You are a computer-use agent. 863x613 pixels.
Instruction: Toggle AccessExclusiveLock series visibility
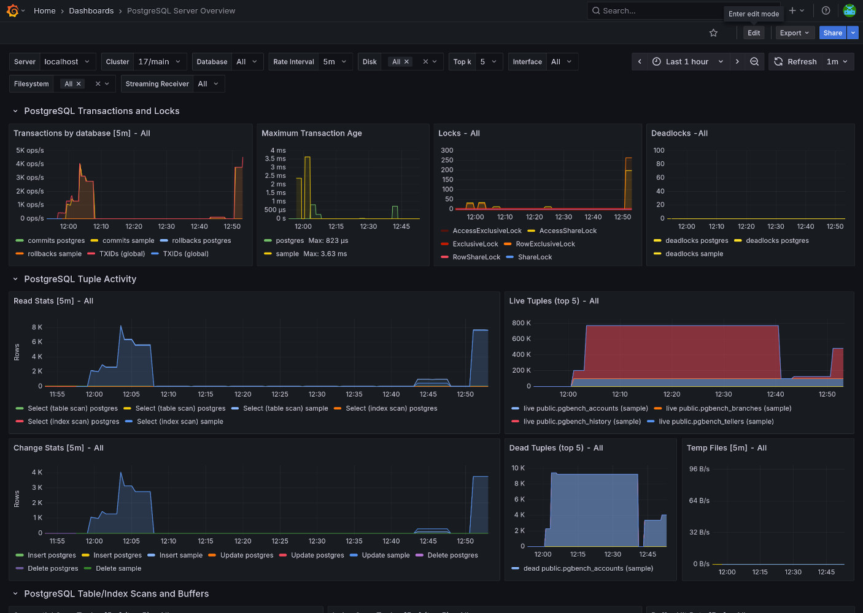[x=487, y=231]
